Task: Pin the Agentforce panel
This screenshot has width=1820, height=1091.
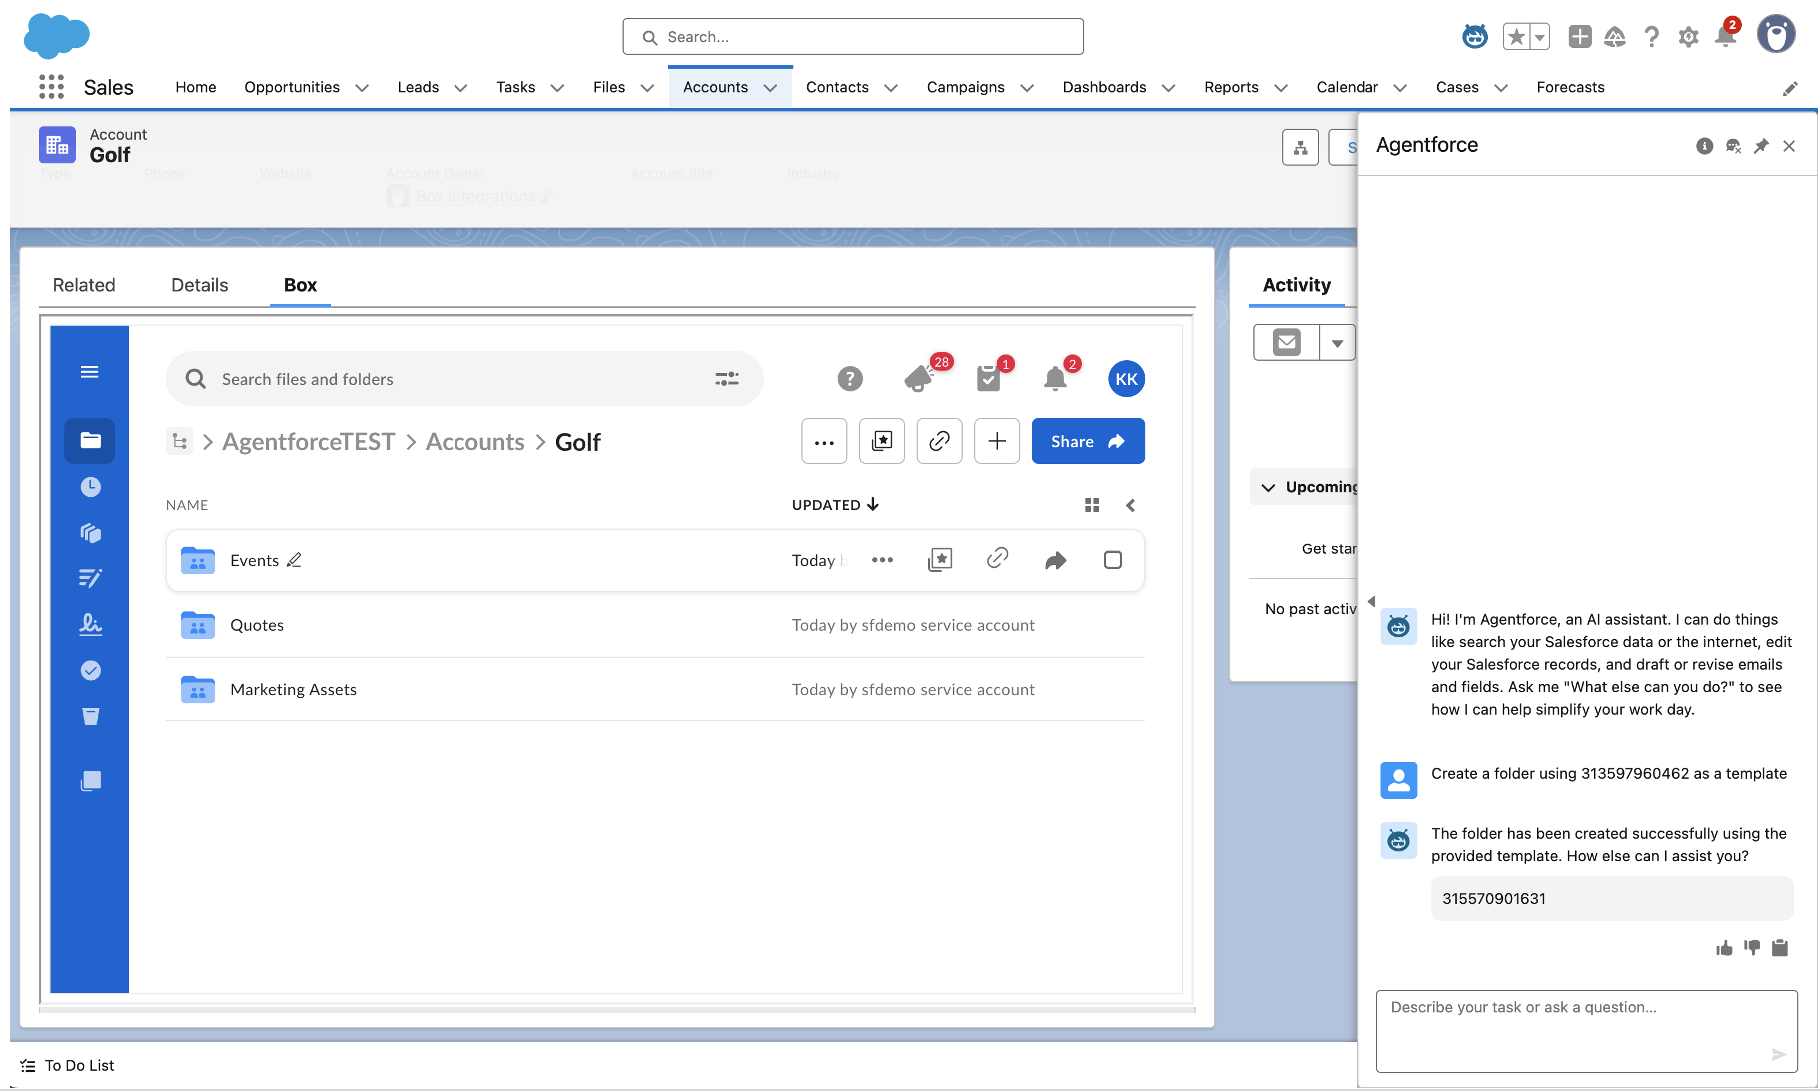Action: pyautogui.click(x=1761, y=146)
